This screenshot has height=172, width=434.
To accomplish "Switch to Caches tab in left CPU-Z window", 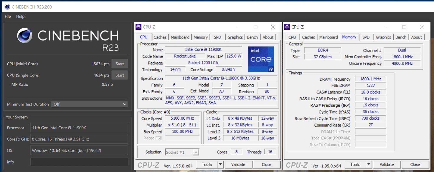I will [160, 37].
